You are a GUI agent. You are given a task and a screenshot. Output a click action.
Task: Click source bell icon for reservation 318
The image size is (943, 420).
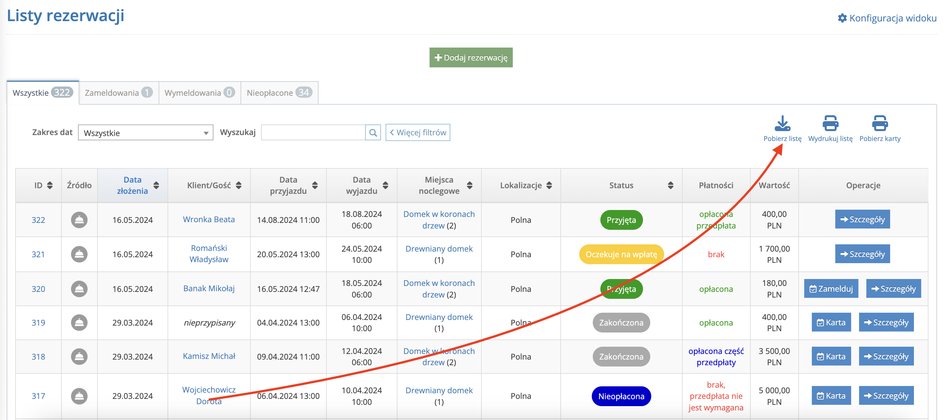[79, 356]
